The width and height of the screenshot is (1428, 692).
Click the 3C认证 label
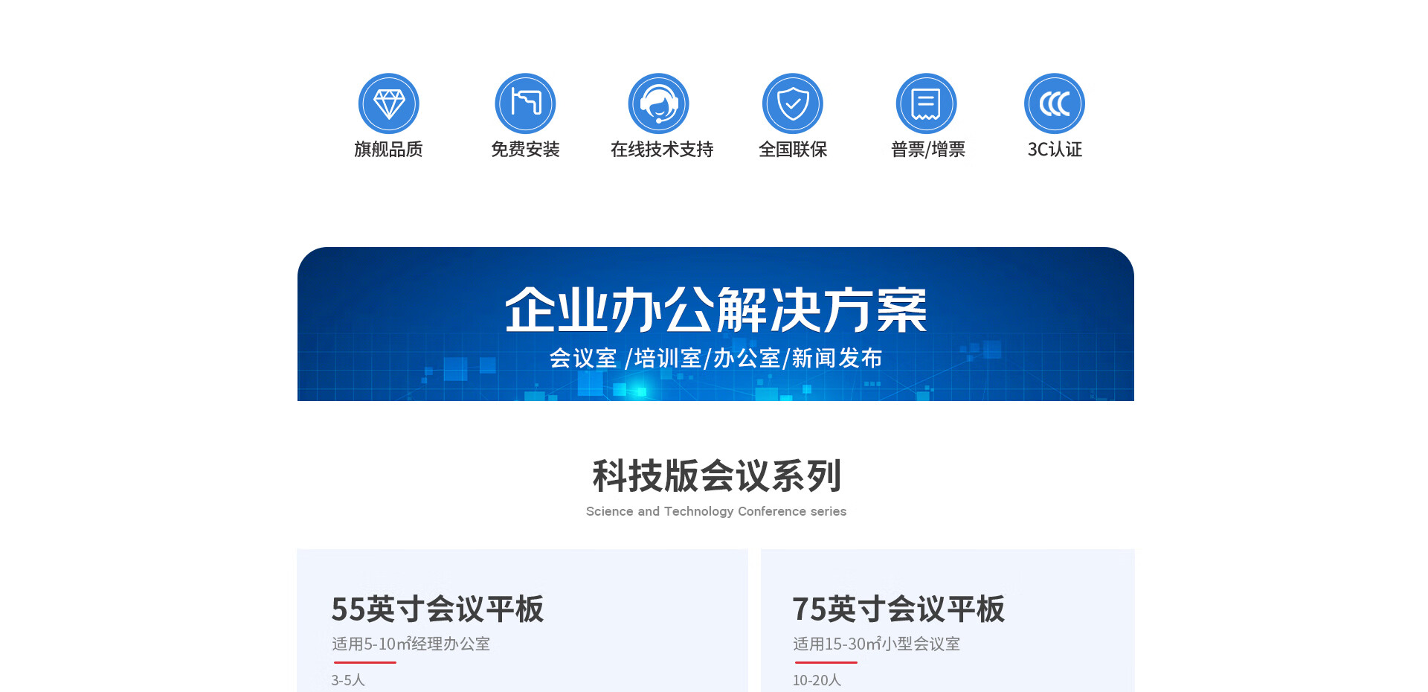1054,150
